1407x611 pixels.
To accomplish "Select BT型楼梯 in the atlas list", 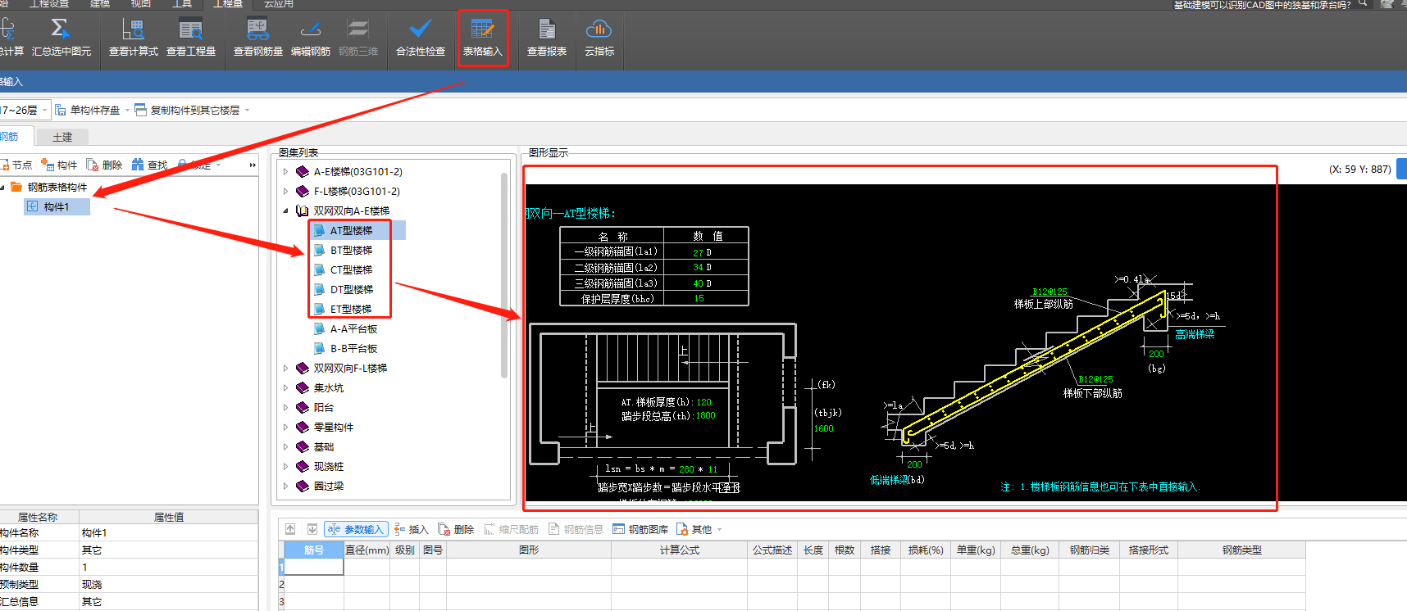I will (351, 250).
